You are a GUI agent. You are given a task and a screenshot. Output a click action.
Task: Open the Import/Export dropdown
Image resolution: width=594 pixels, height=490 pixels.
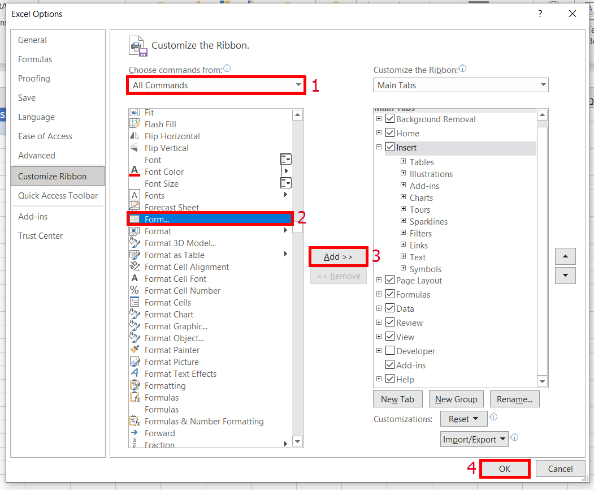coord(474,439)
